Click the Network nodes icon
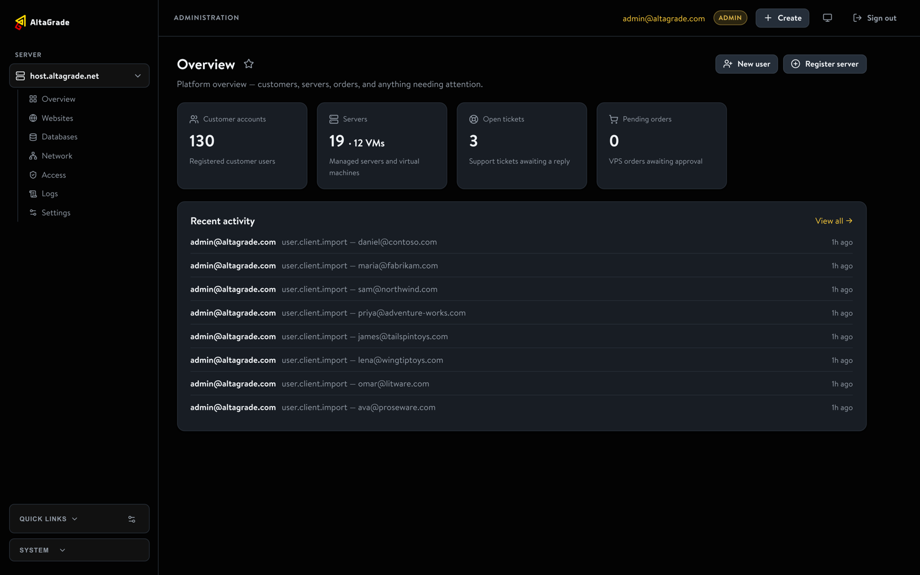Image resolution: width=920 pixels, height=575 pixels. pos(33,156)
